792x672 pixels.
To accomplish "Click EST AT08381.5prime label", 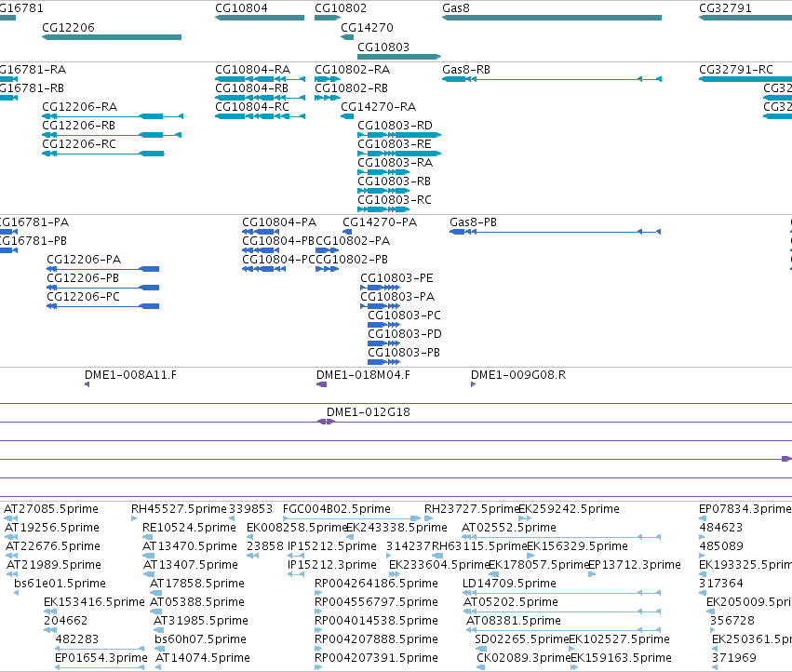I will tap(514, 621).
